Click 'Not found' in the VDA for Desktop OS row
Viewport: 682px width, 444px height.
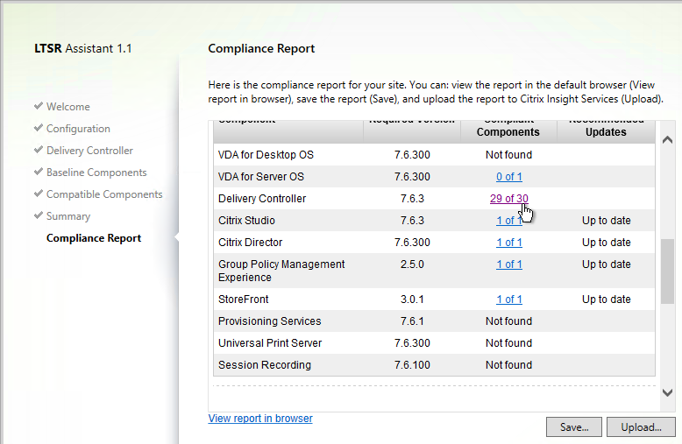click(x=509, y=155)
